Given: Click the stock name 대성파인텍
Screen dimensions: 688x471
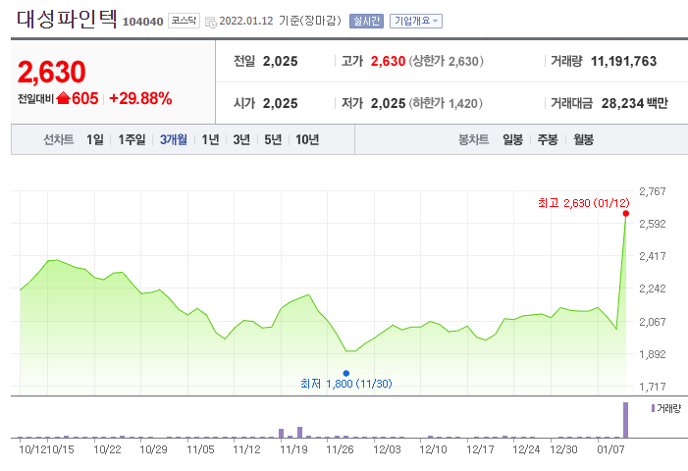Looking at the screenshot, I should click(x=67, y=20).
